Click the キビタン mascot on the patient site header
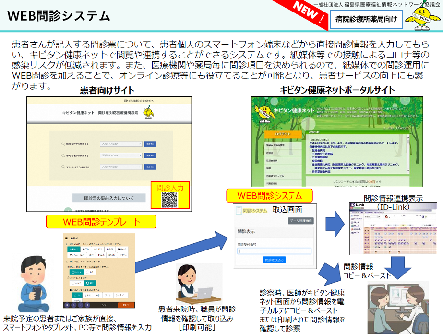 tap(147, 113)
